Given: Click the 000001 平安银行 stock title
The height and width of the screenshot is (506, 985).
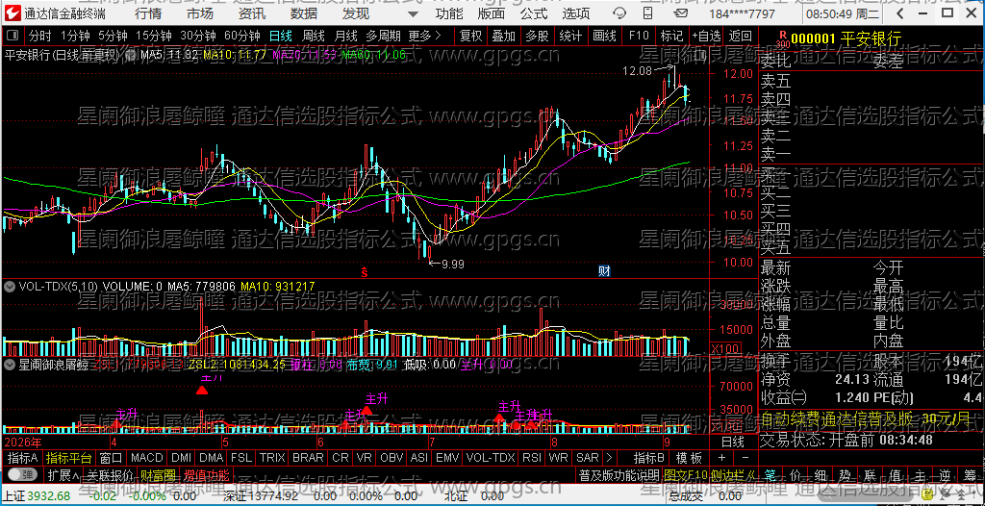Looking at the screenshot, I should point(846,39).
